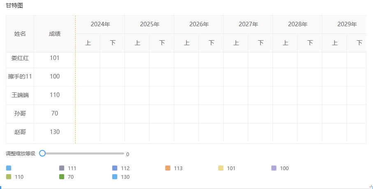Click the yellow 101 legend swatch

(221, 168)
